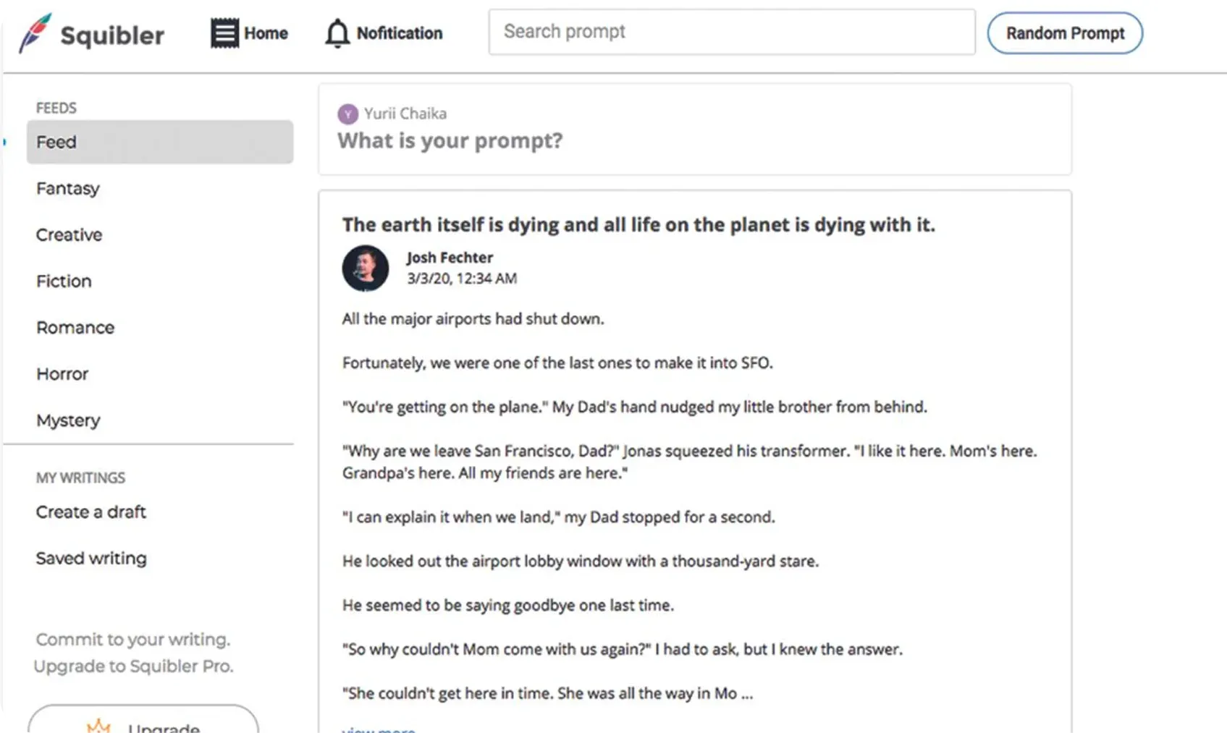Switch to the Creative feed

point(69,235)
